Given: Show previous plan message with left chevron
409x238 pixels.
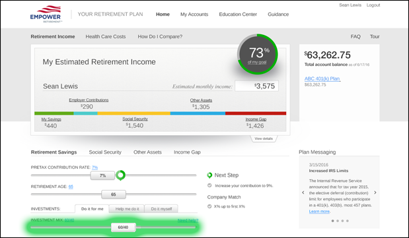Looking at the screenshot, I should [303, 193].
